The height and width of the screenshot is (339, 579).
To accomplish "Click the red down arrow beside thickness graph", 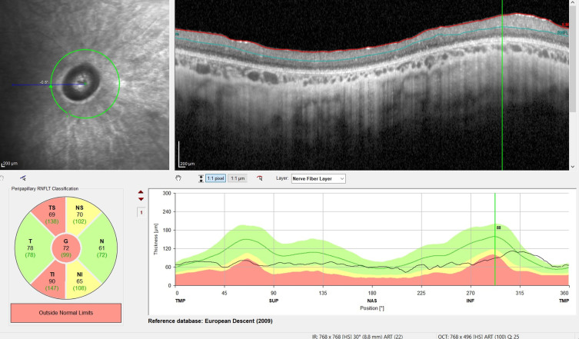I will point(140,199).
